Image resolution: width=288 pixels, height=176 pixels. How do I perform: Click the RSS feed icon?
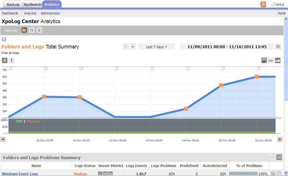(263, 4)
